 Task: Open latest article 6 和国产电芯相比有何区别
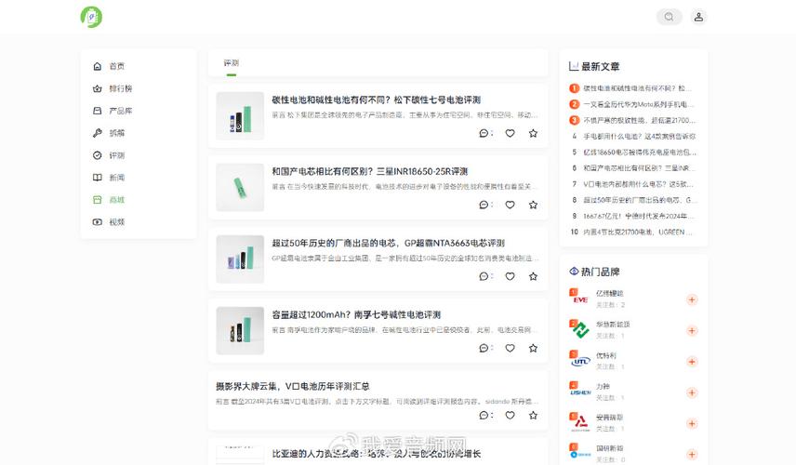tap(639, 168)
